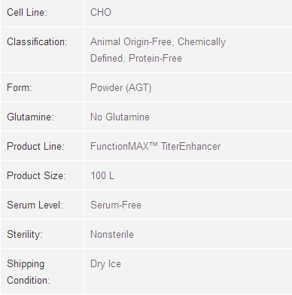Image resolution: width=292 pixels, height=295 pixels.
Task: Click the Chemically Defined text
Action: (158, 50)
